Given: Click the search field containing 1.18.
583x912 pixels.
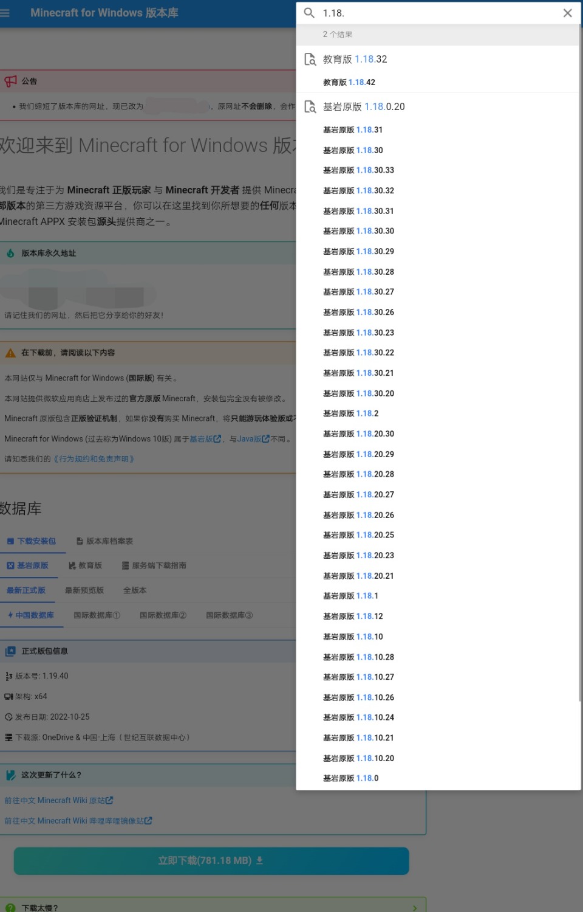Looking at the screenshot, I should 438,13.
